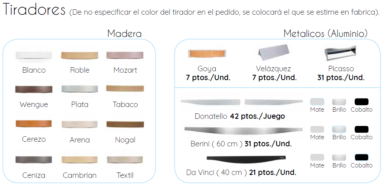Select Cobalto finish for Da Vinci
Screen dimensions: 388x190
[361, 157]
